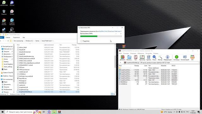
Task: Open Creative Cloud Files in Explorer sidebar
Action: pyautogui.click(x=7, y=73)
